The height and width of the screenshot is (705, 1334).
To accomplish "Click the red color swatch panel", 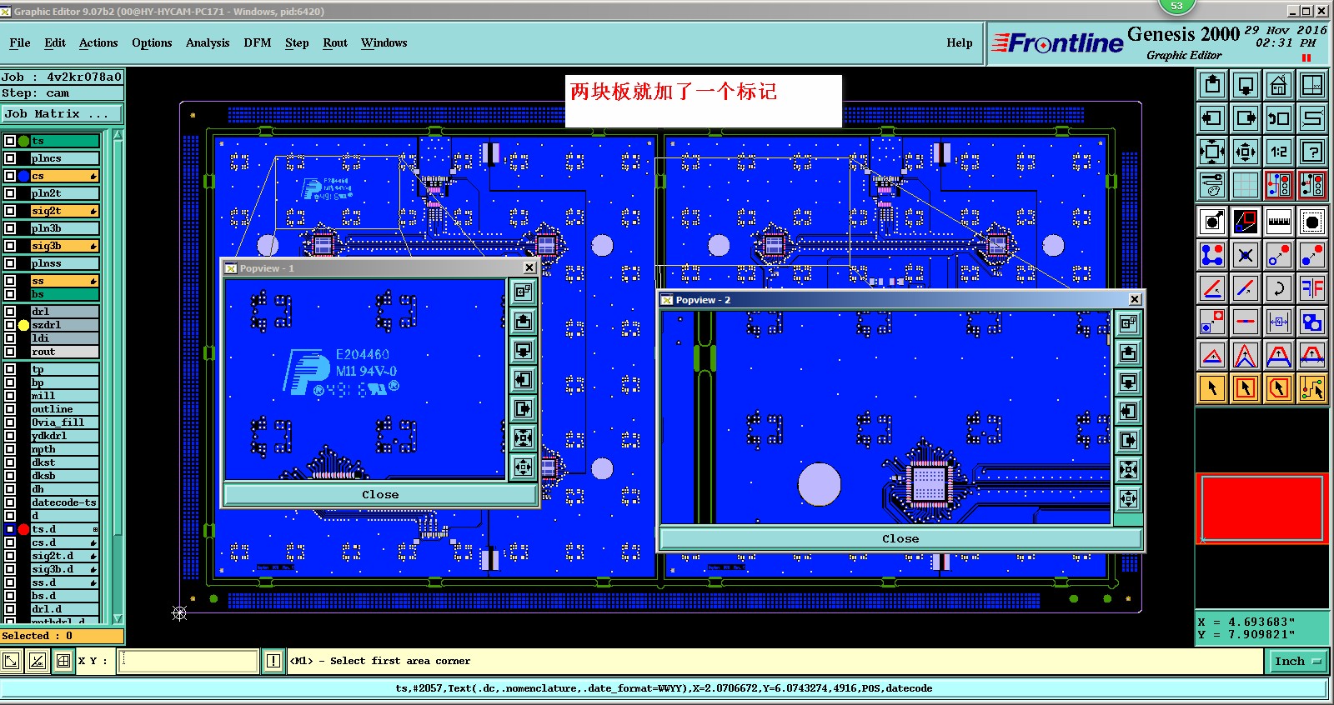I will pyautogui.click(x=1261, y=508).
